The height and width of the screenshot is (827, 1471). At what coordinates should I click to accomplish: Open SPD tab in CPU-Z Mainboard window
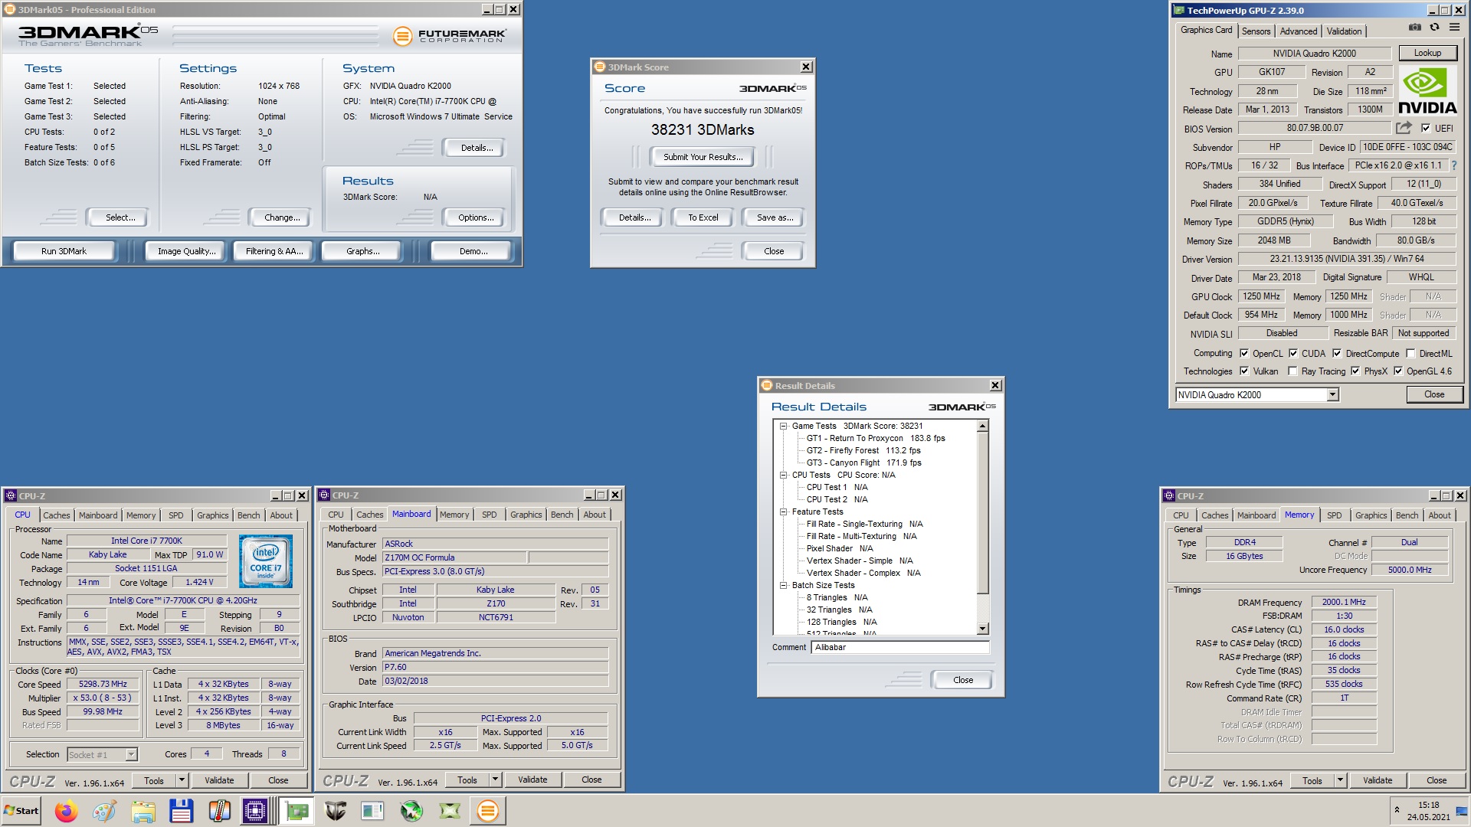(490, 515)
